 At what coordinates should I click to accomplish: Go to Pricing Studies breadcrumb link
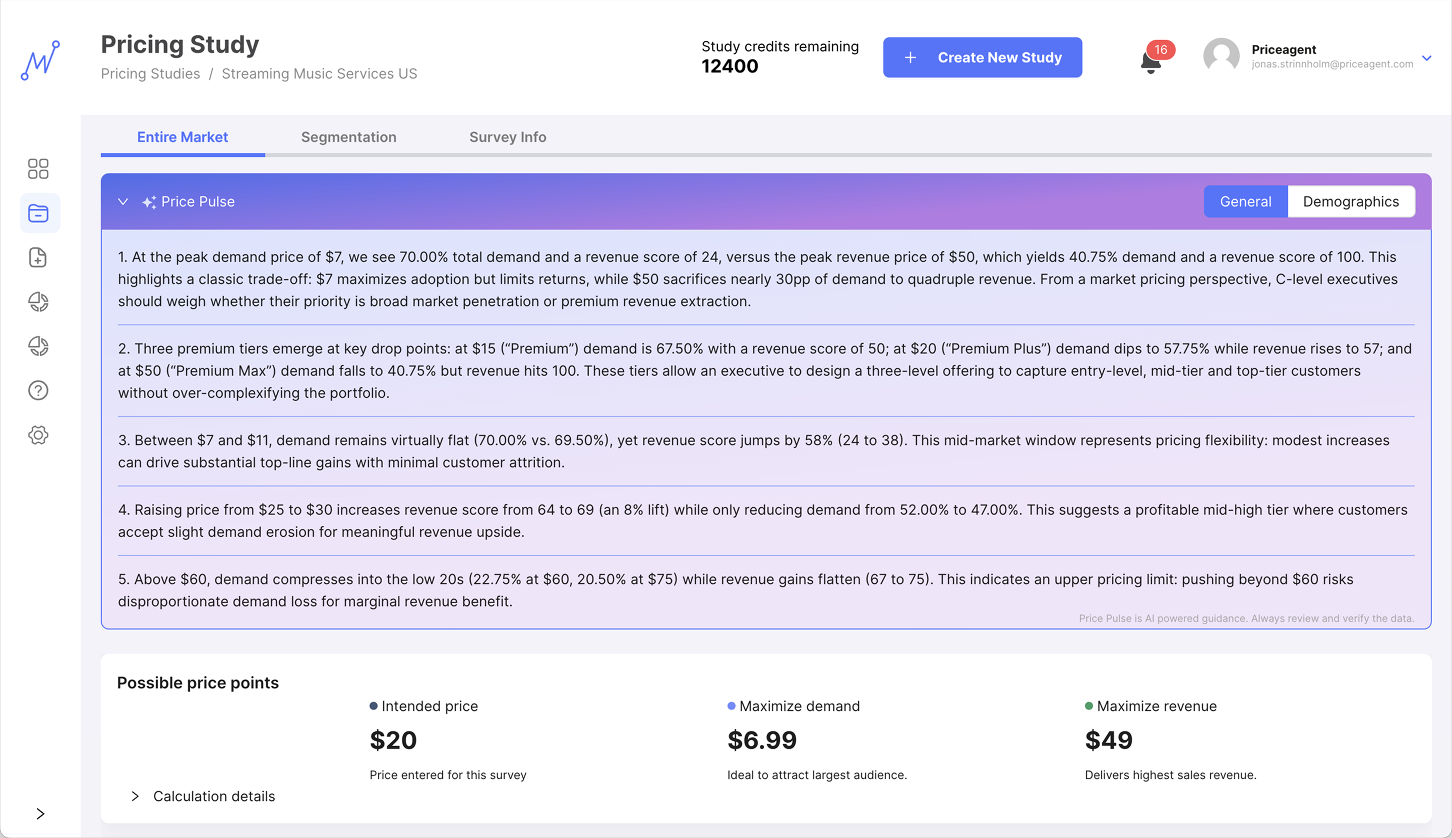click(150, 74)
